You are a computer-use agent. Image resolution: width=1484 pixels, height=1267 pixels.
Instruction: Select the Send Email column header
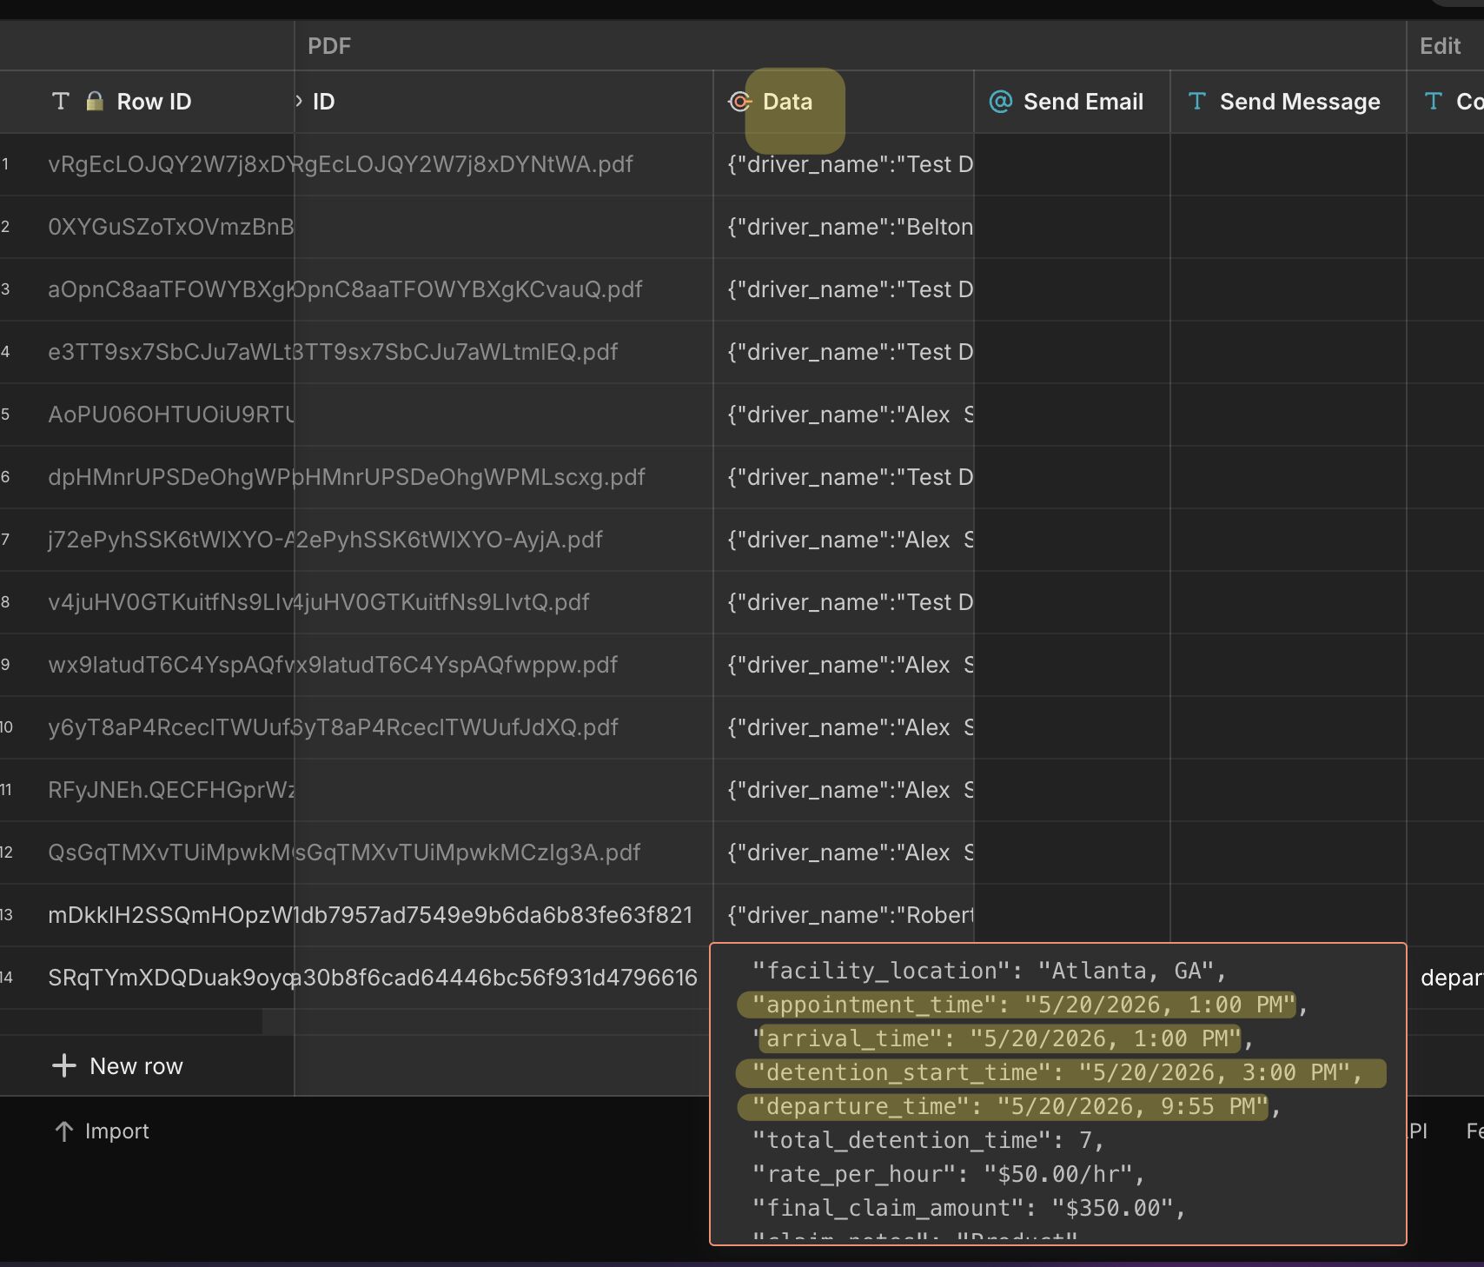click(x=1072, y=102)
